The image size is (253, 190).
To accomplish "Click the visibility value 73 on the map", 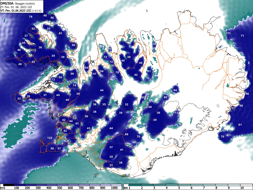I will 53,80.
